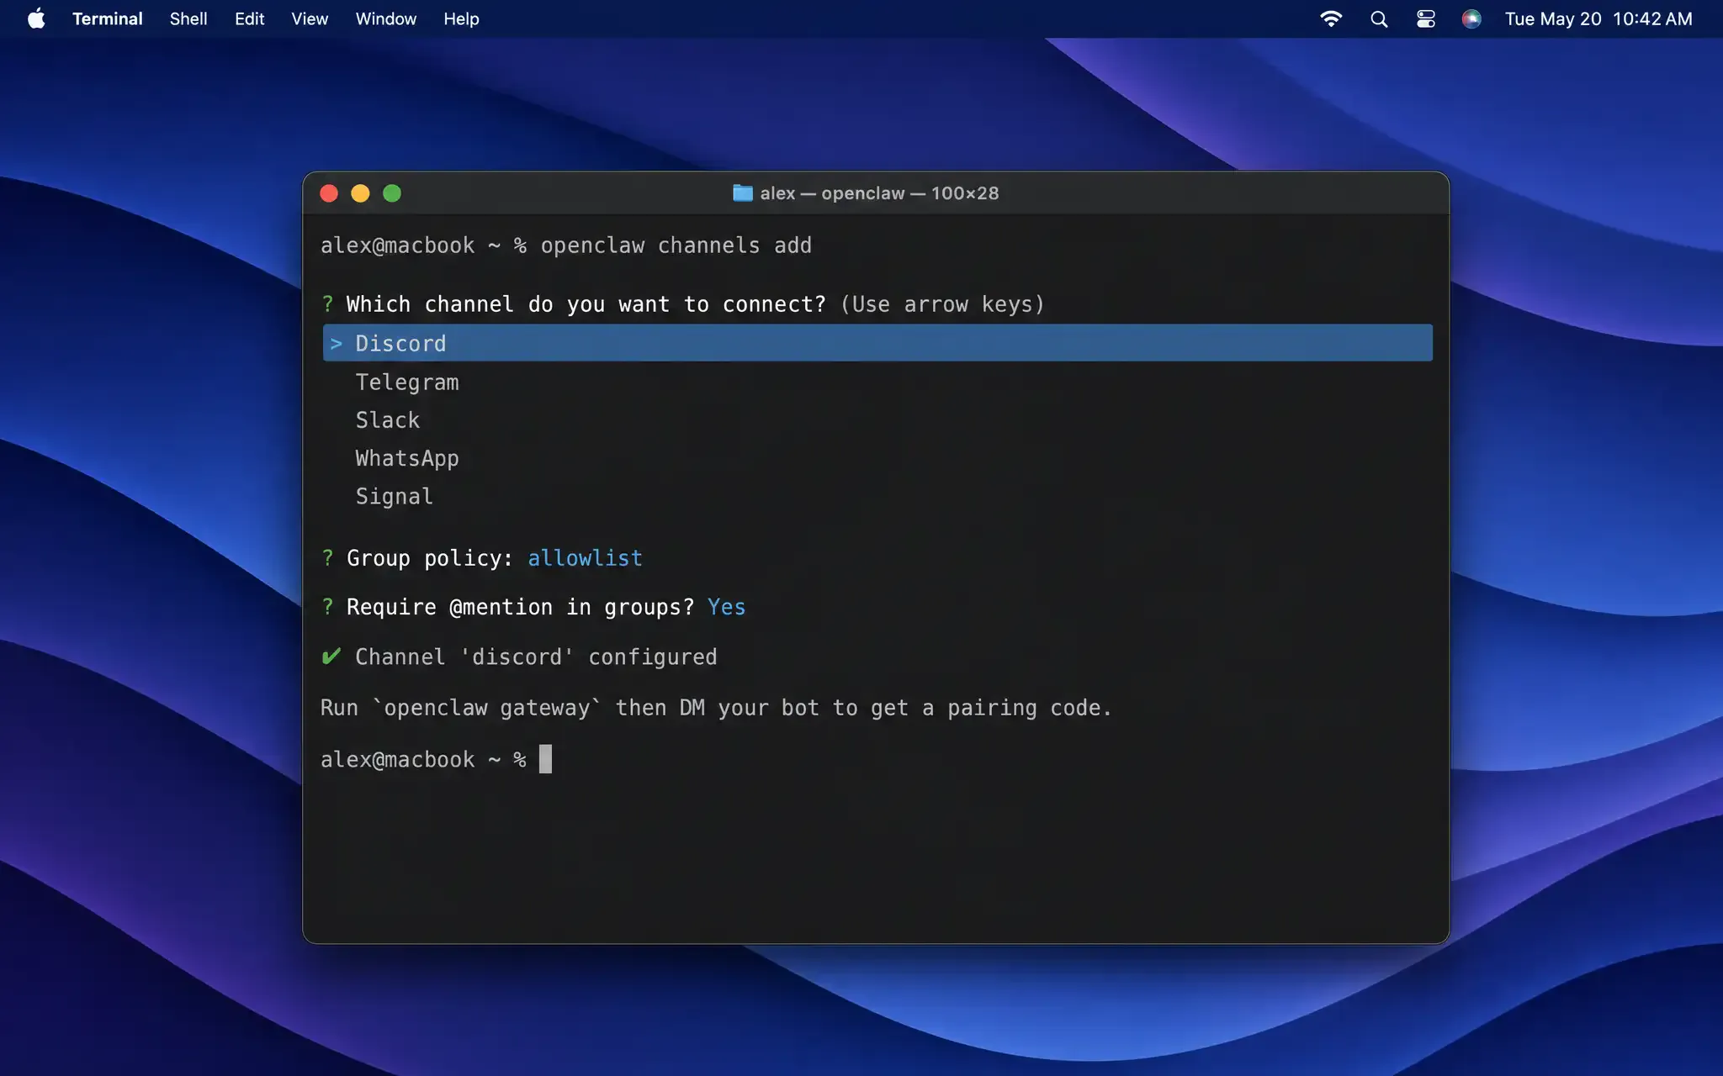Click the Wi-Fi status icon

click(1331, 18)
